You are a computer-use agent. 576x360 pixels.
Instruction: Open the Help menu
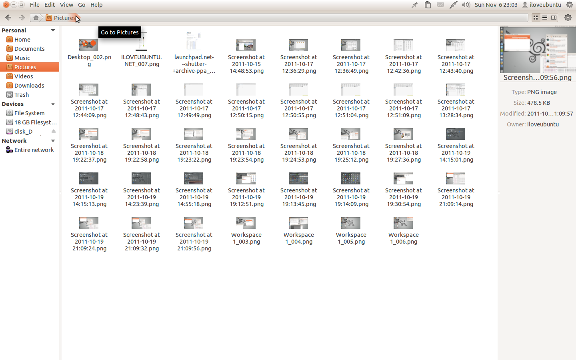pos(96,5)
